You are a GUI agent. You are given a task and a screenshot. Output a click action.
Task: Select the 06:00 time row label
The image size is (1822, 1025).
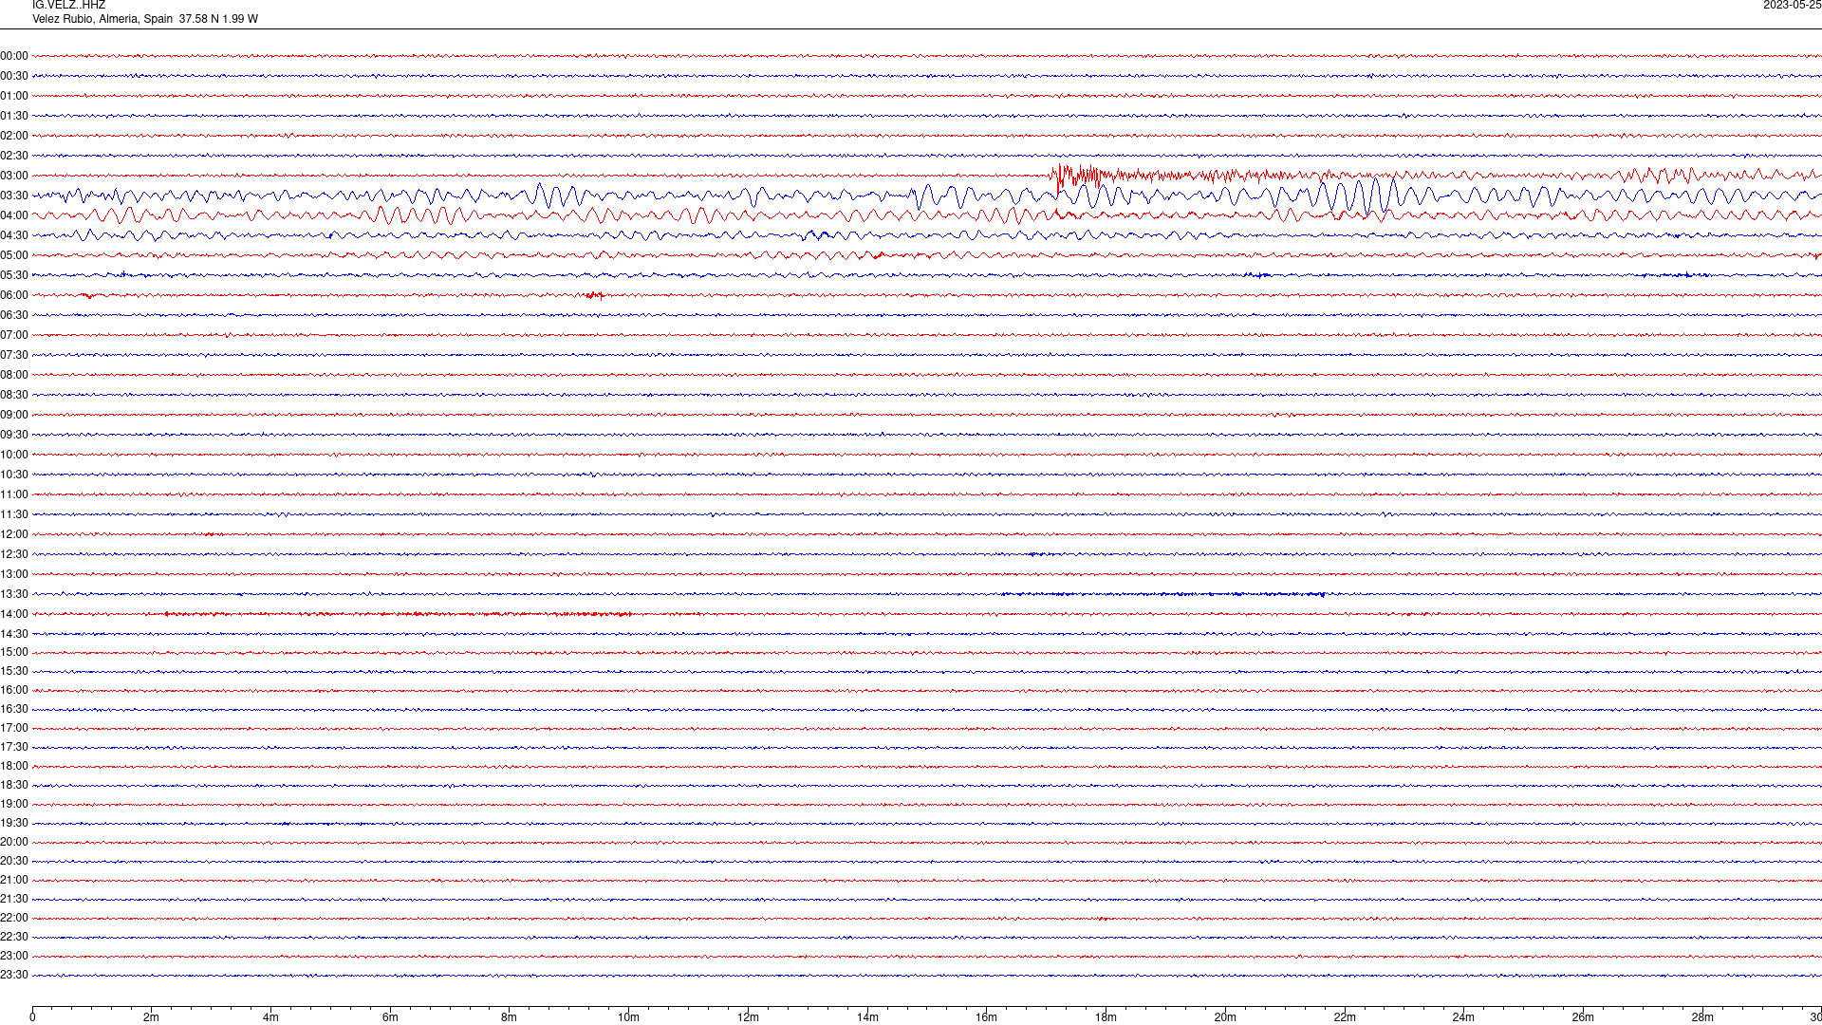click(x=14, y=295)
